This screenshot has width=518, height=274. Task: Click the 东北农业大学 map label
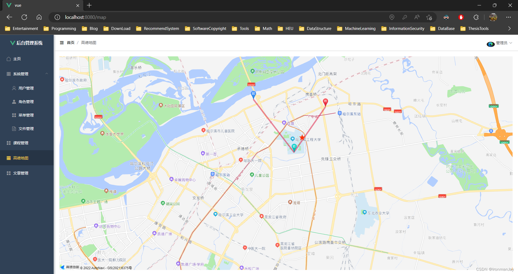[379, 213]
